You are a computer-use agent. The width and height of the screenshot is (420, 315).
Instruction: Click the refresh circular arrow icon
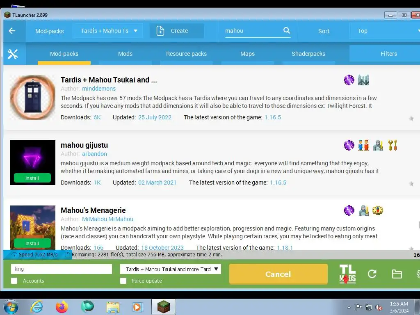(x=372, y=274)
